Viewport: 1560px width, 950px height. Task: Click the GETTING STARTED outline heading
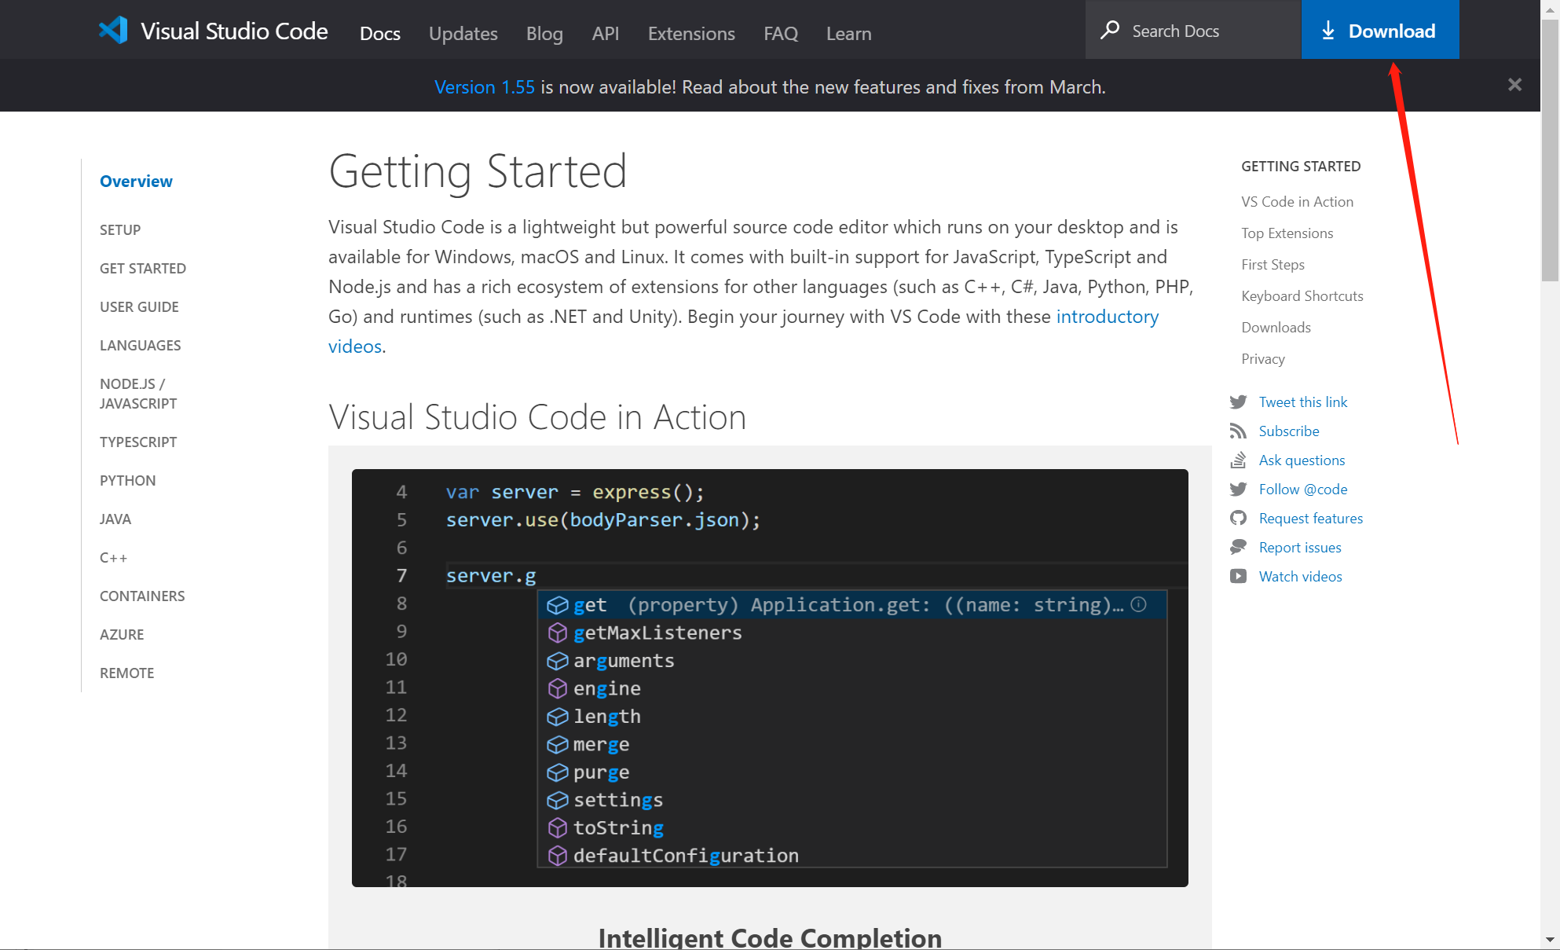(x=1301, y=167)
